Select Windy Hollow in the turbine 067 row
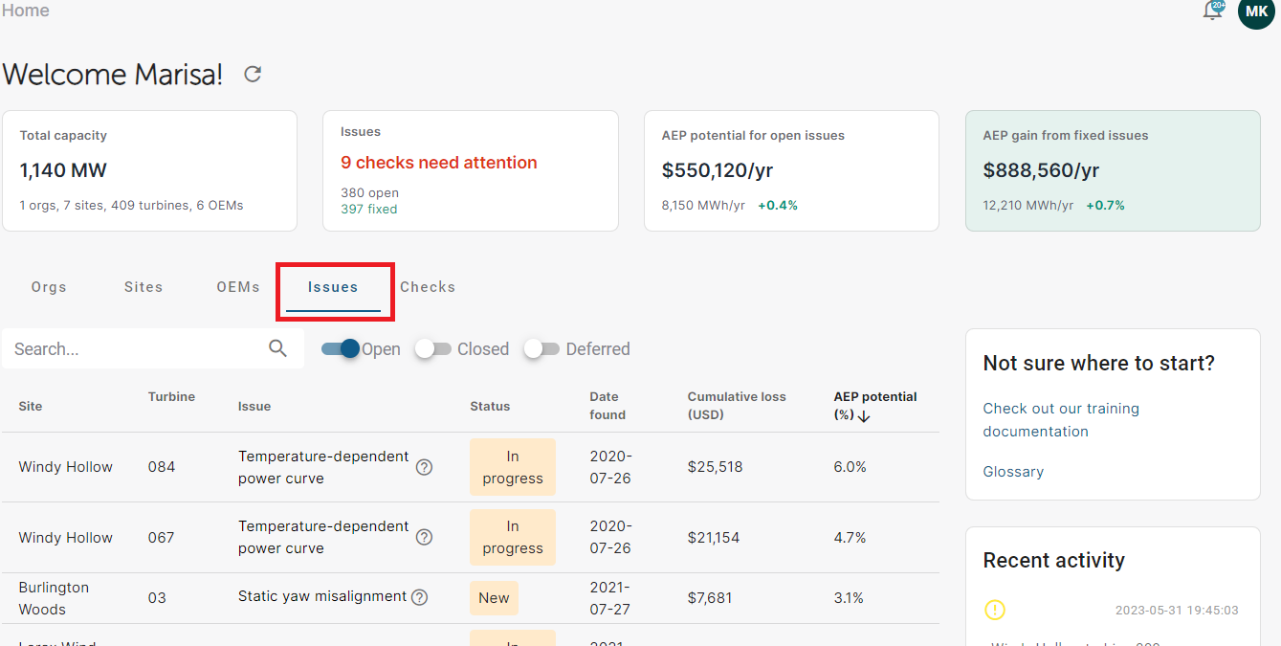Screen dimensions: 1281x646 click(66, 538)
